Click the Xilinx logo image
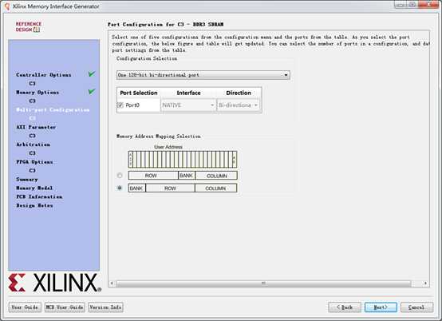This screenshot has height=321, width=442. (x=55, y=283)
